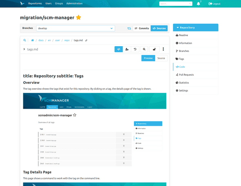The width and height of the screenshot is (241, 186).
Task: Open the three-dot more actions menu
Action: click(163, 49)
